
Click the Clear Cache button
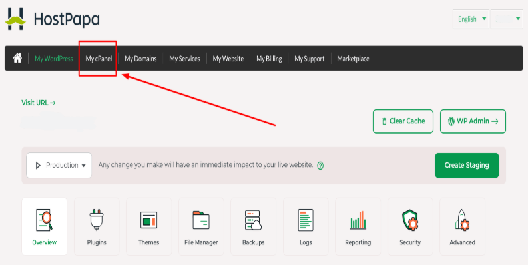click(403, 121)
